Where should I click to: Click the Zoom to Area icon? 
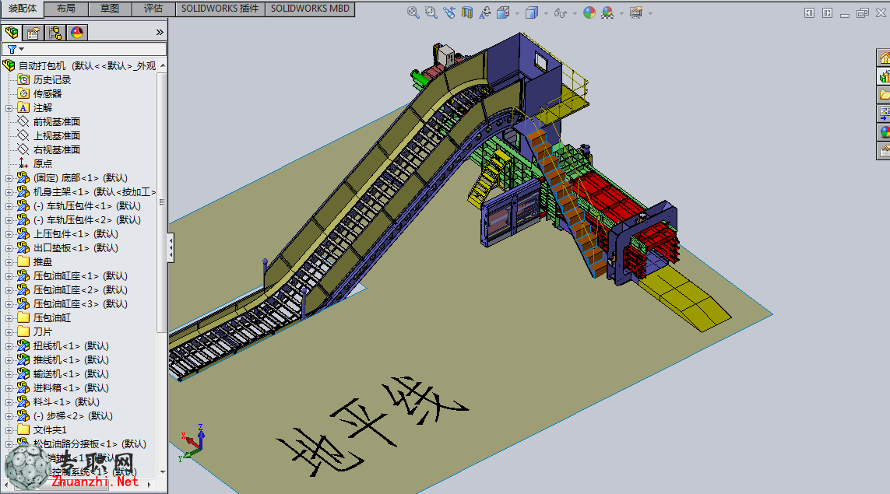[431, 12]
